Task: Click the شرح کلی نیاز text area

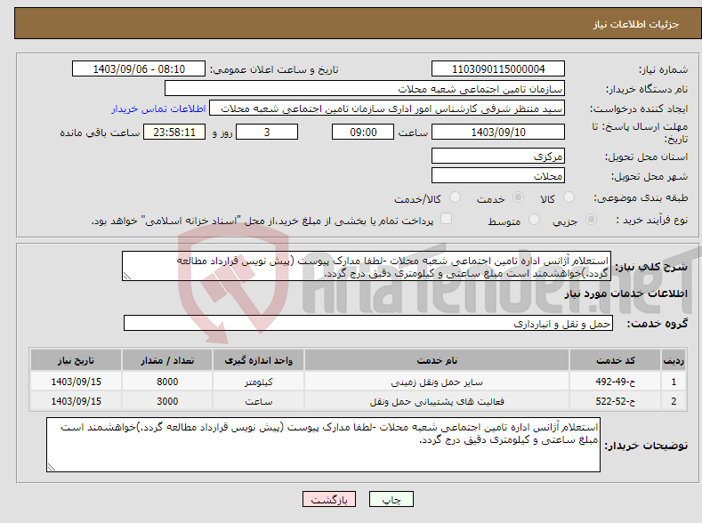Action: pos(367,266)
